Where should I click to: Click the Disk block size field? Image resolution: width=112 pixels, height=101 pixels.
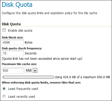(13, 43)
